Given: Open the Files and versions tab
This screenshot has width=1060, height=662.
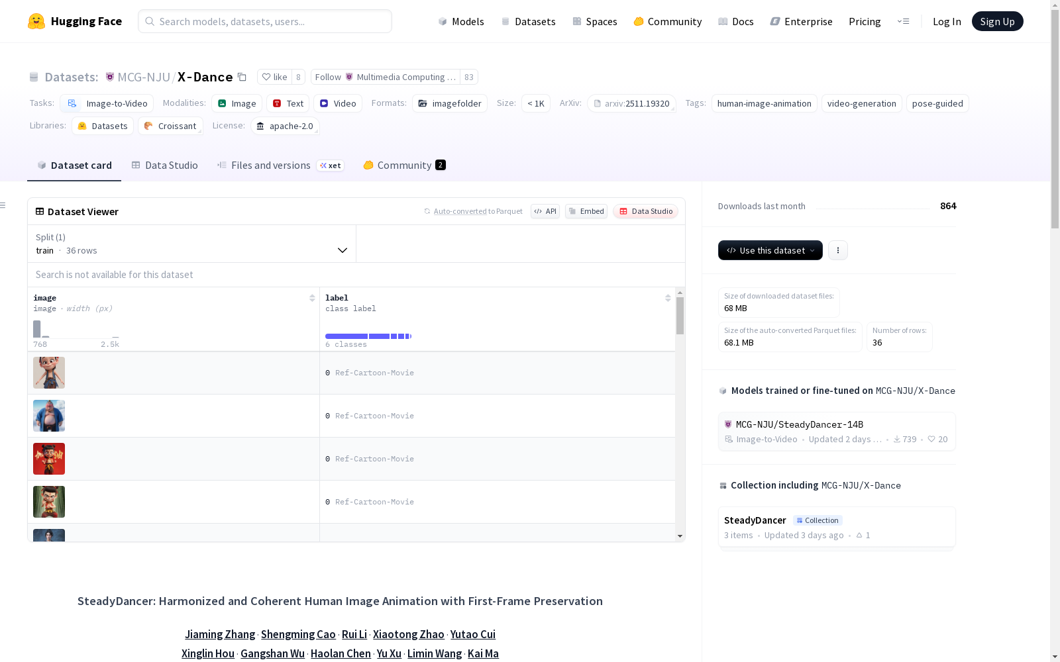Looking at the screenshot, I should click(x=280, y=165).
